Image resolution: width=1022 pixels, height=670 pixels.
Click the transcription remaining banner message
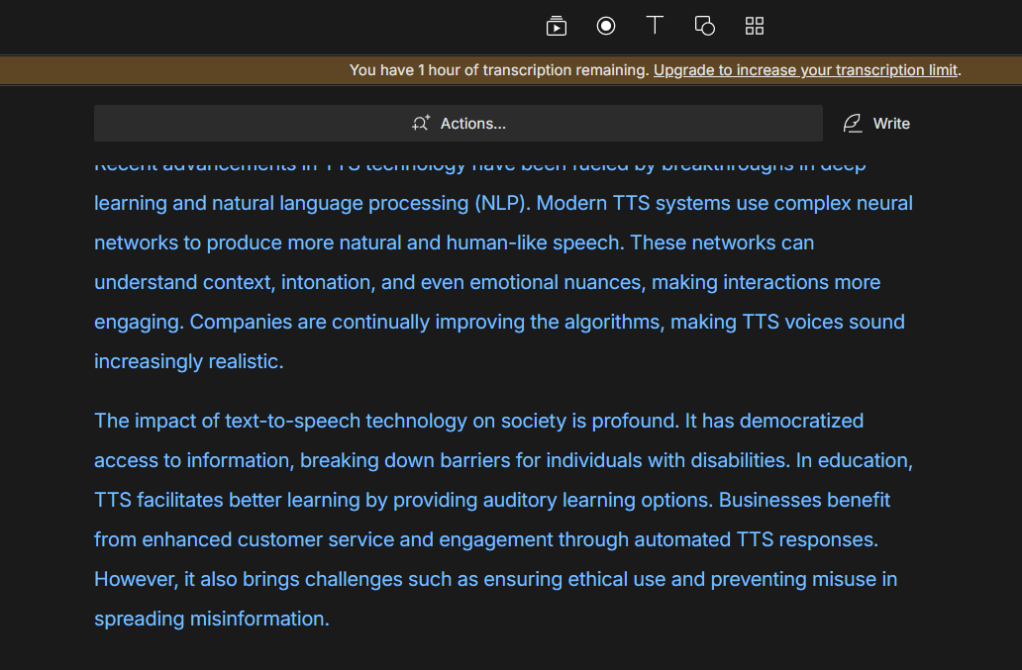coord(499,70)
